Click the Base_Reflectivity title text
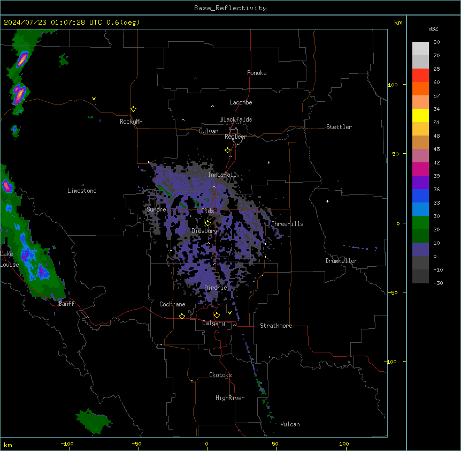Viewport: 461px width, 451px height. click(x=231, y=8)
